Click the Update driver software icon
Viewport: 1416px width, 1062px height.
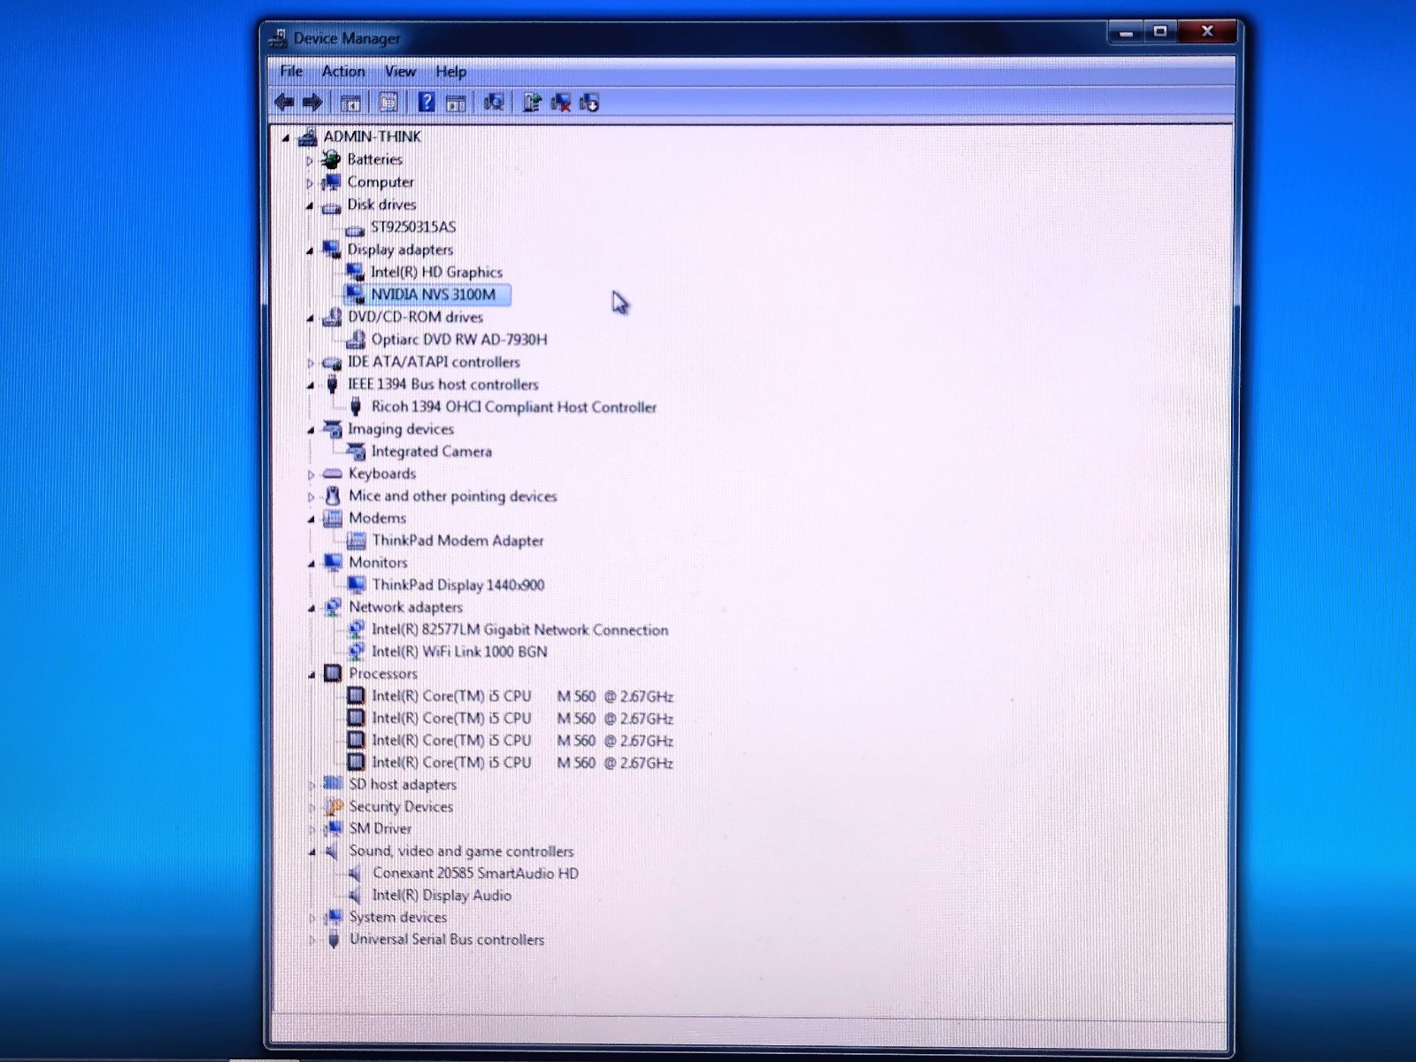(x=532, y=103)
